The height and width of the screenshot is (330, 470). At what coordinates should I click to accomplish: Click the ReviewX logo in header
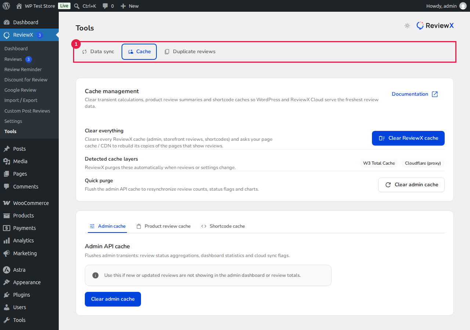[435, 26]
